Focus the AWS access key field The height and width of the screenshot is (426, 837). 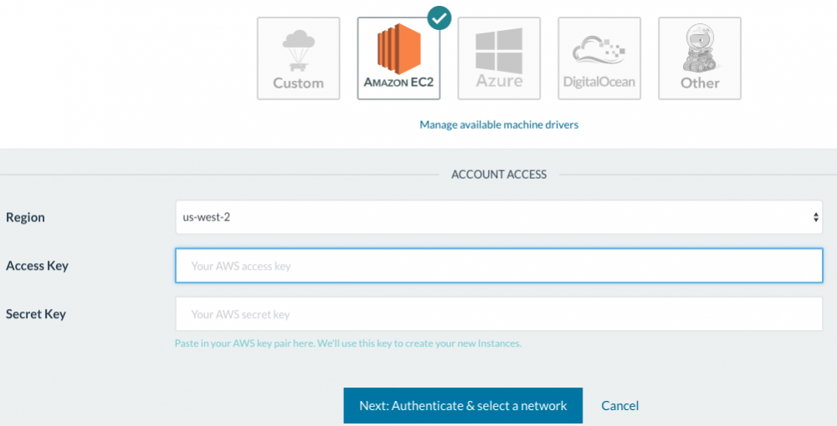[x=498, y=266]
